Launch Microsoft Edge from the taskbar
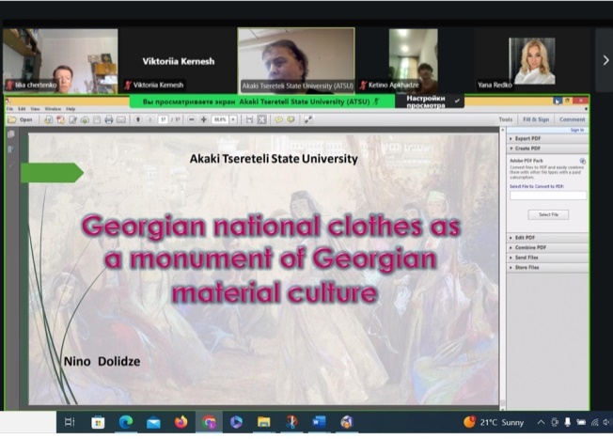Screen dimensions: 613x439 click(125, 422)
